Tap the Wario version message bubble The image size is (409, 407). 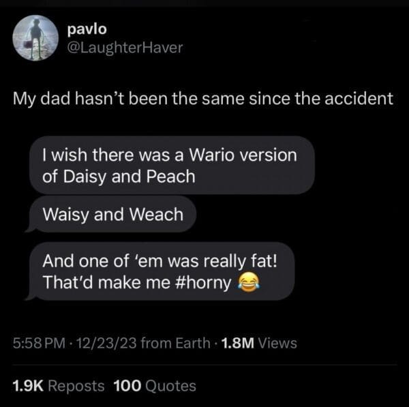[172, 165]
